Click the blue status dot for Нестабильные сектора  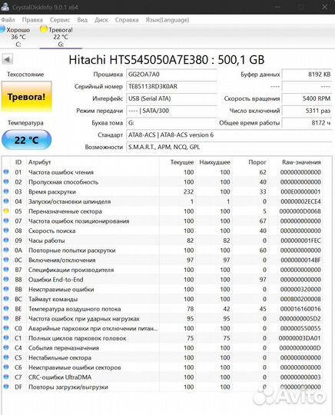coord(6,357)
